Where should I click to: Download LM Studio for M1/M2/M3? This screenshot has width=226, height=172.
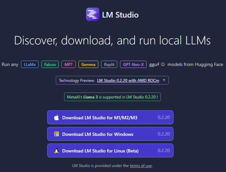click(110, 117)
